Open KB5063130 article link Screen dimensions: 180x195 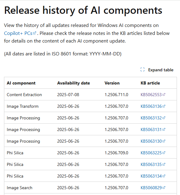pyautogui.click(x=153, y=141)
